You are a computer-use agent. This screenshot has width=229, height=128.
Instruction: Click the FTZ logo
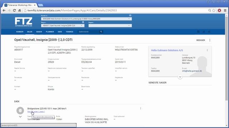pyautogui.click(x=24, y=22)
